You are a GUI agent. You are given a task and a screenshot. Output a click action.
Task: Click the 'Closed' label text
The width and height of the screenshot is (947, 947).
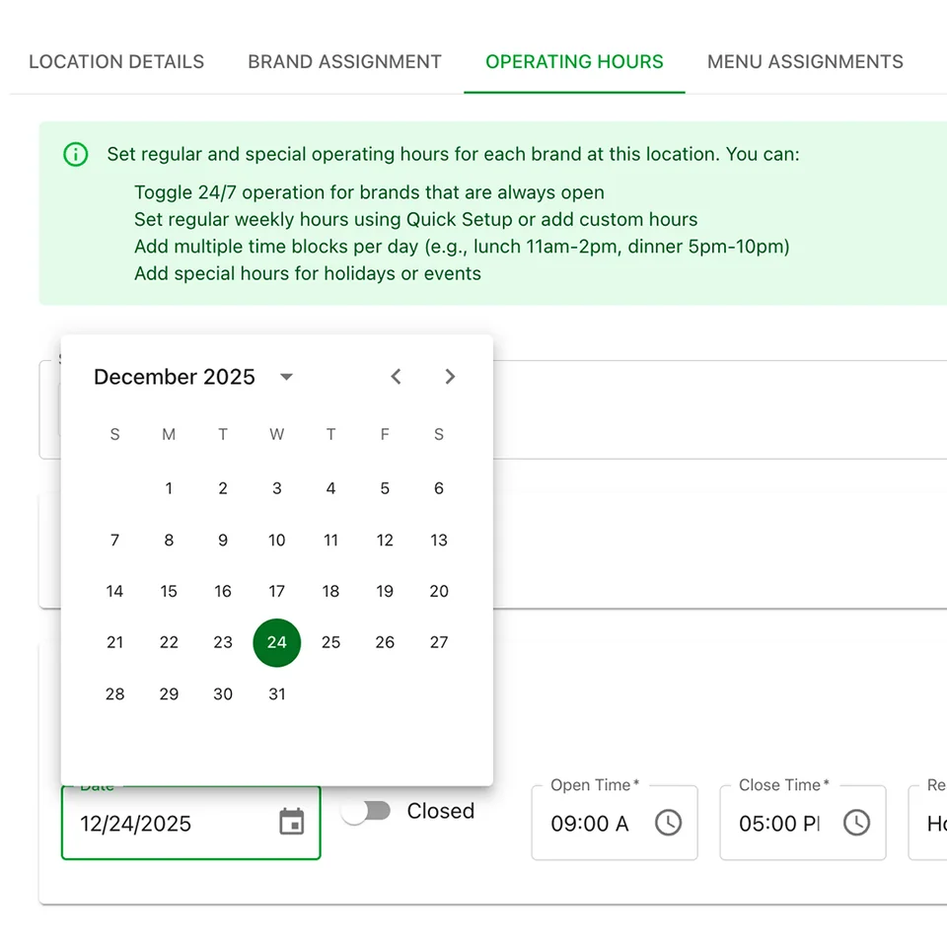[441, 811]
